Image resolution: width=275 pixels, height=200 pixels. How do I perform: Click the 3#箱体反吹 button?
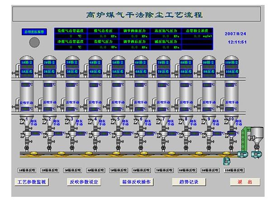point(73,170)
